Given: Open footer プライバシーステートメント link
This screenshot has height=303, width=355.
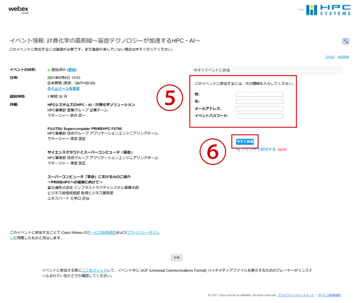Looking at the screenshot, I should click(x=296, y=295).
